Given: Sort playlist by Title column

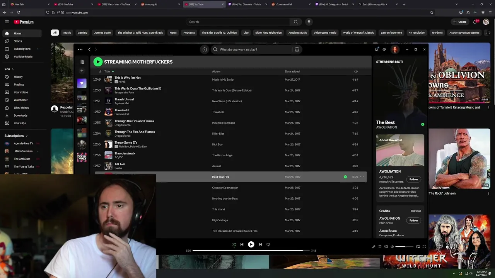Looking at the screenshot, I should [x=107, y=71].
